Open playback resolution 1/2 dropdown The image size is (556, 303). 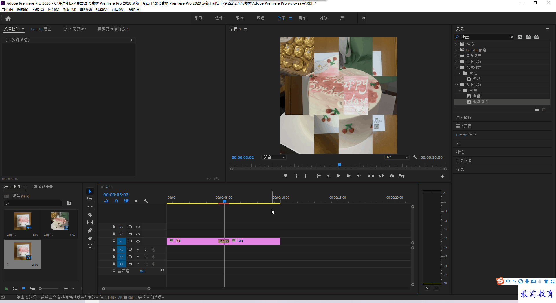tap(397, 157)
